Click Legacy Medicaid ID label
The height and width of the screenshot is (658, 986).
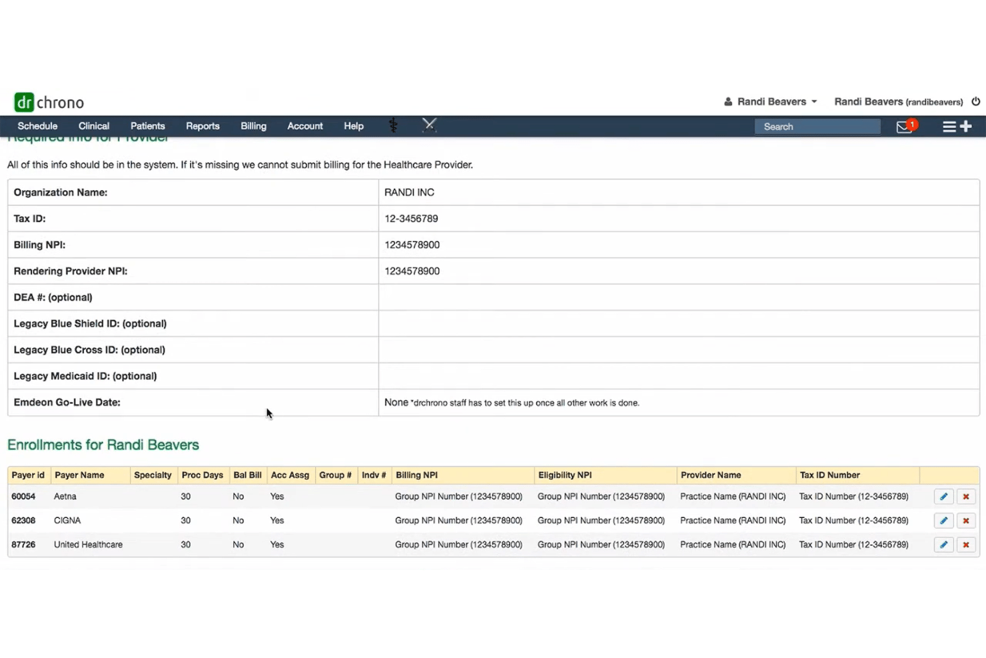(85, 376)
